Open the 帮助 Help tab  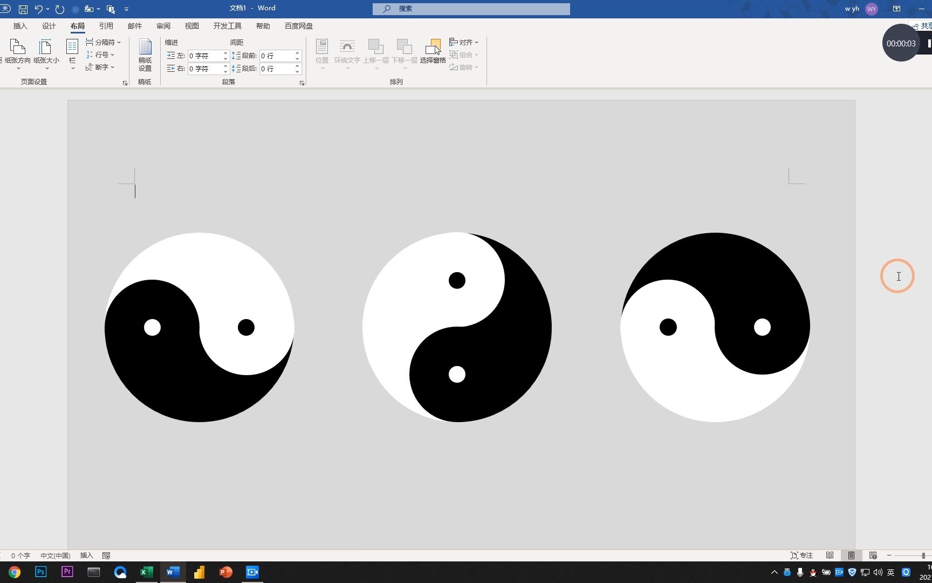tap(263, 26)
